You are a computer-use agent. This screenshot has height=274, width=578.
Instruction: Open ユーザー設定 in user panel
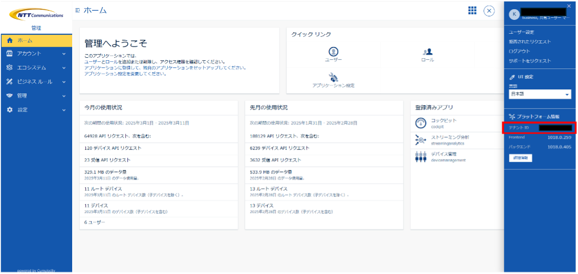click(x=521, y=32)
